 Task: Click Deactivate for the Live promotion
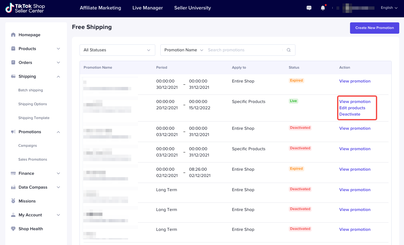coord(350,114)
